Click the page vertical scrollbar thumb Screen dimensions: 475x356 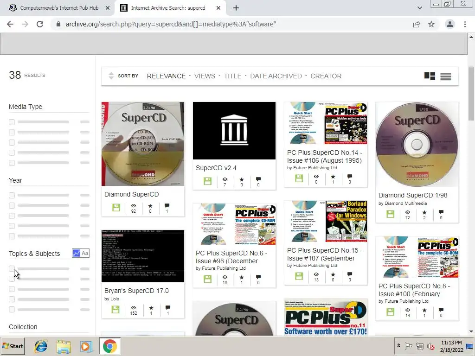pyautogui.click(x=471, y=93)
